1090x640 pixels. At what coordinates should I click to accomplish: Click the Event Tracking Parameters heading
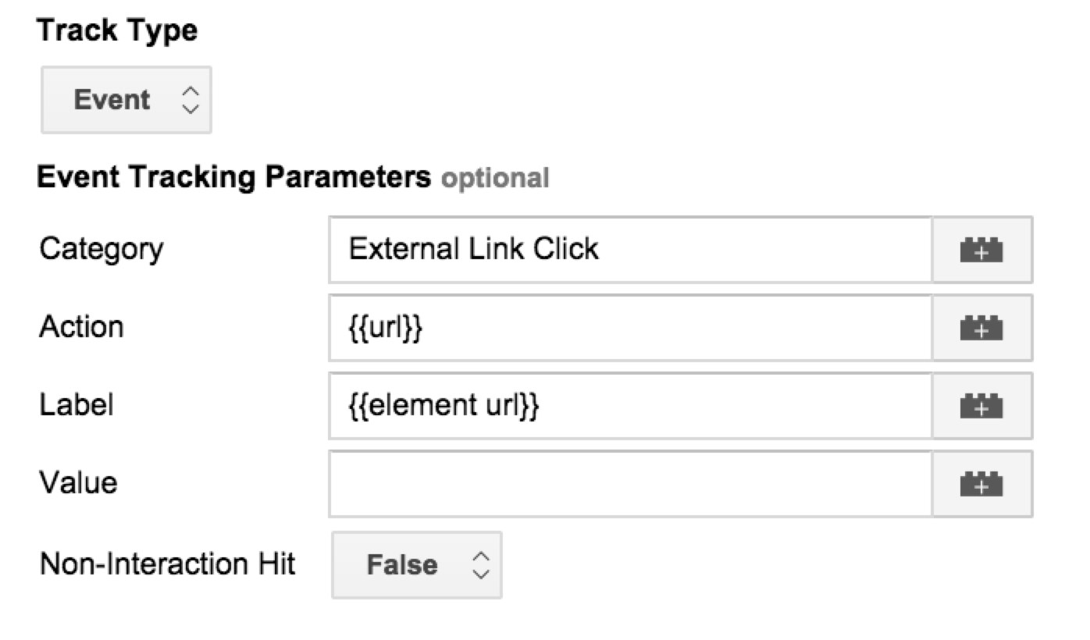point(233,178)
